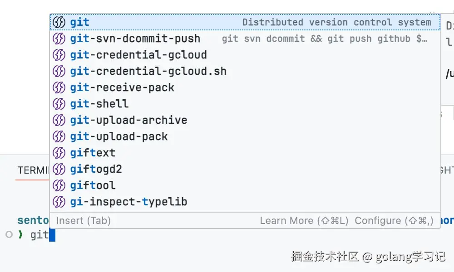Select giftool in the suggestion list
This screenshot has height=272, width=454.
pos(93,185)
